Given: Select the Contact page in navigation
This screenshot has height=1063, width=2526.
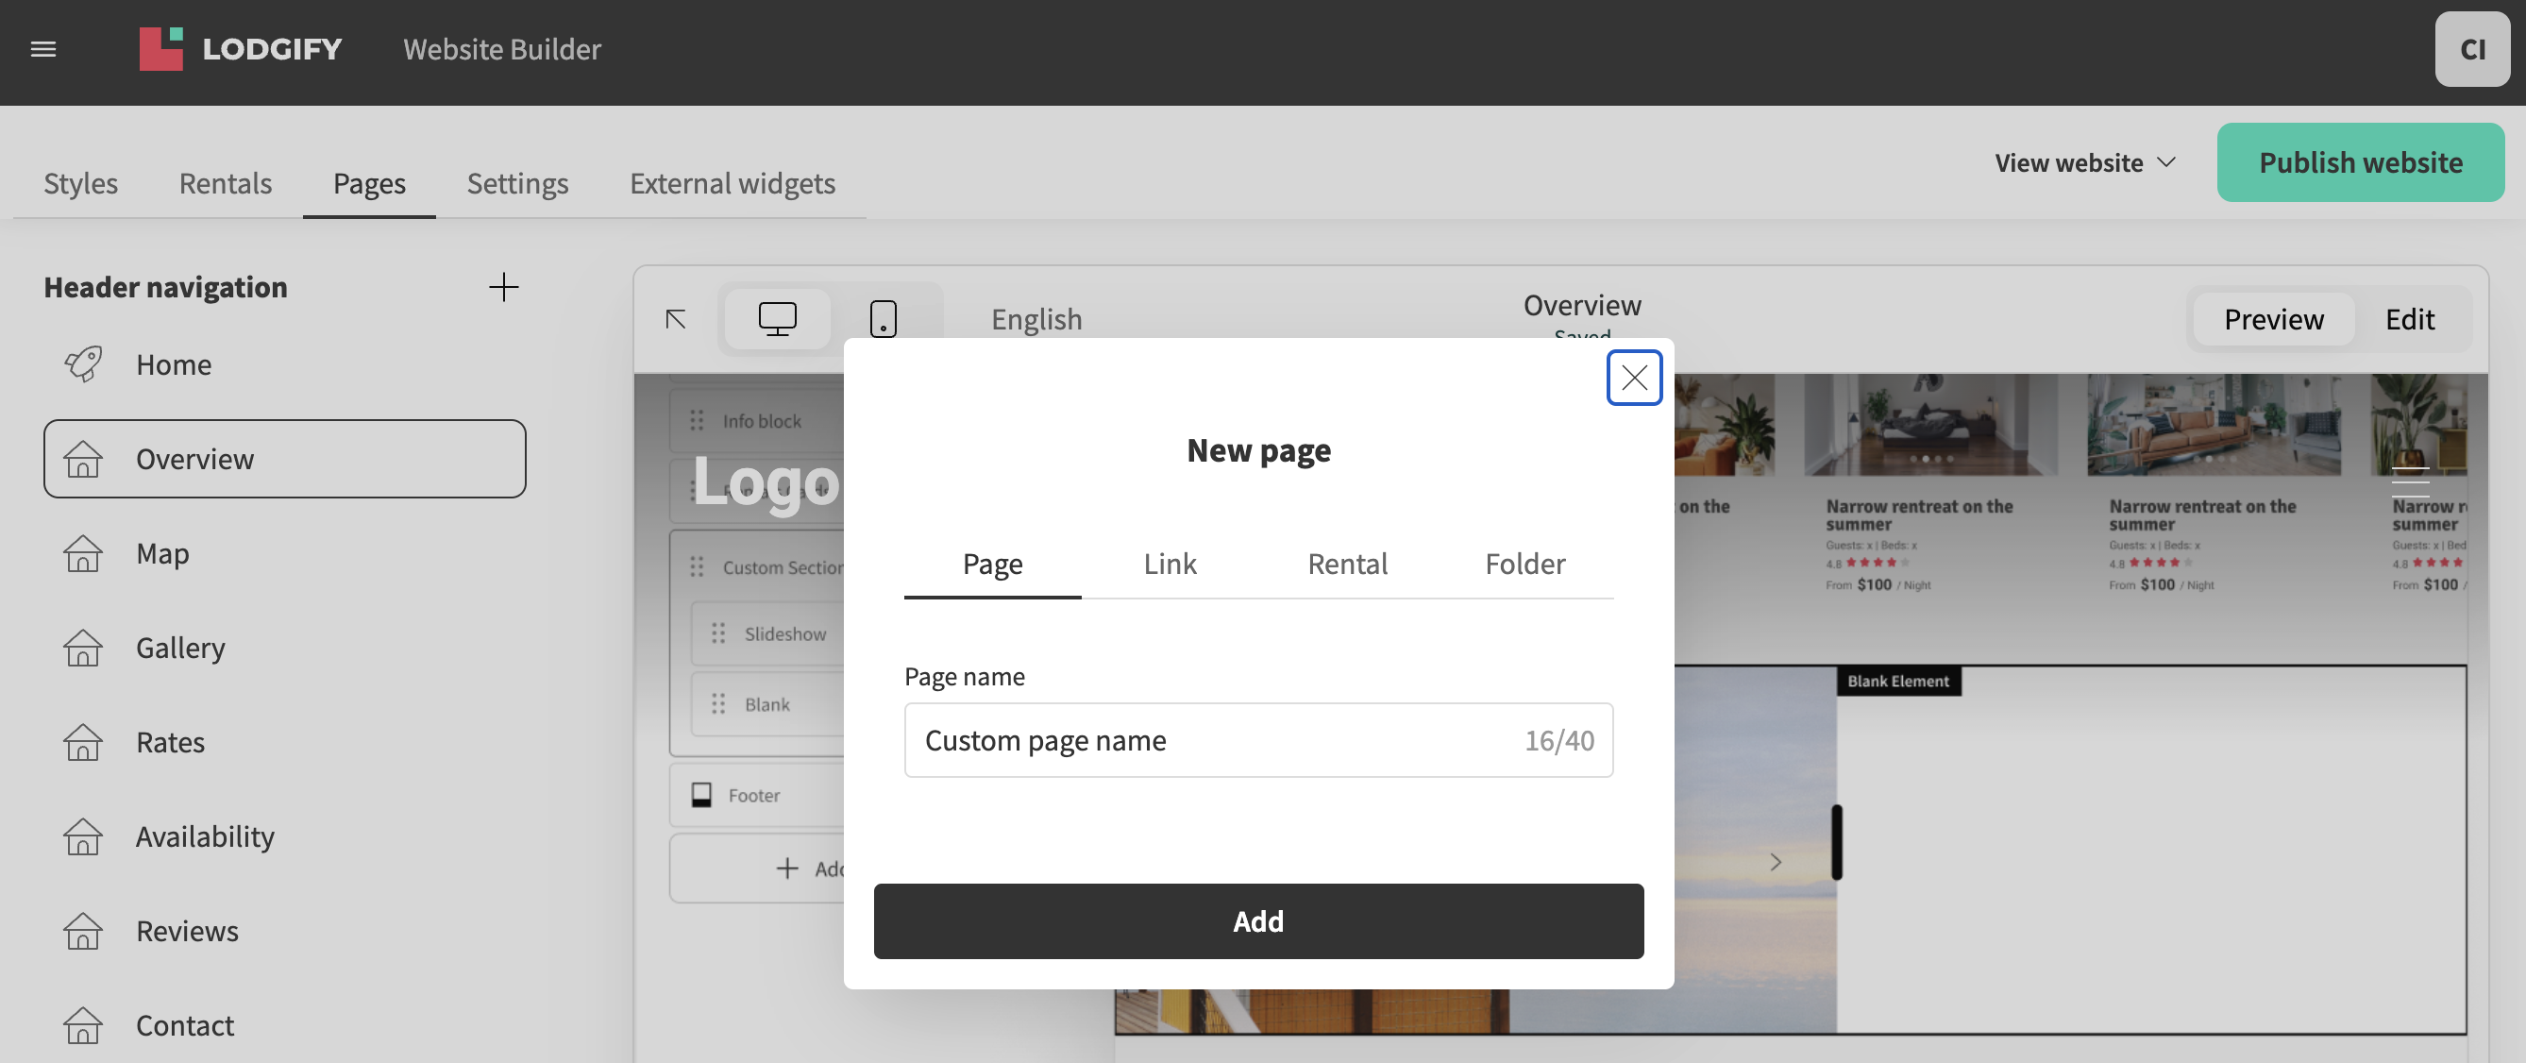Looking at the screenshot, I should pos(284,1026).
